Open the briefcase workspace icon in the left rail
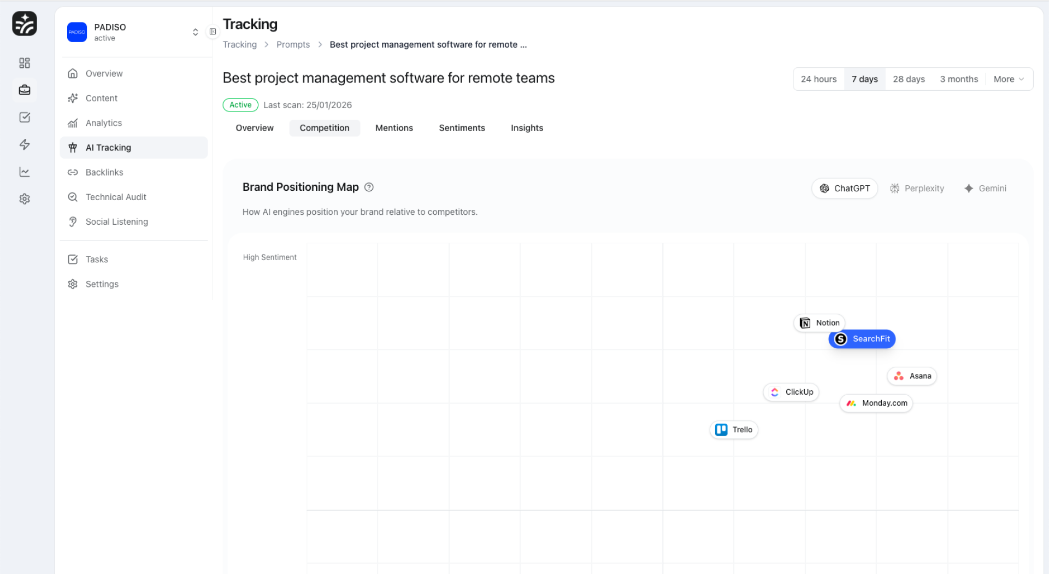 point(24,90)
